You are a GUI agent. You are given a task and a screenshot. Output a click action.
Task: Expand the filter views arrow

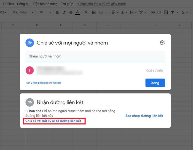click(x=178, y=12)
